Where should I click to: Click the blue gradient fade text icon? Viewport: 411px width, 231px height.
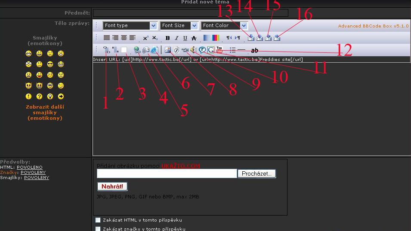click(207, 38)
